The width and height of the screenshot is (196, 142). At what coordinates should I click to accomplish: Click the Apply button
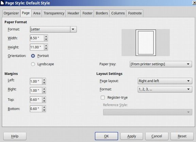pyautogui.click(x=132, y=136)
